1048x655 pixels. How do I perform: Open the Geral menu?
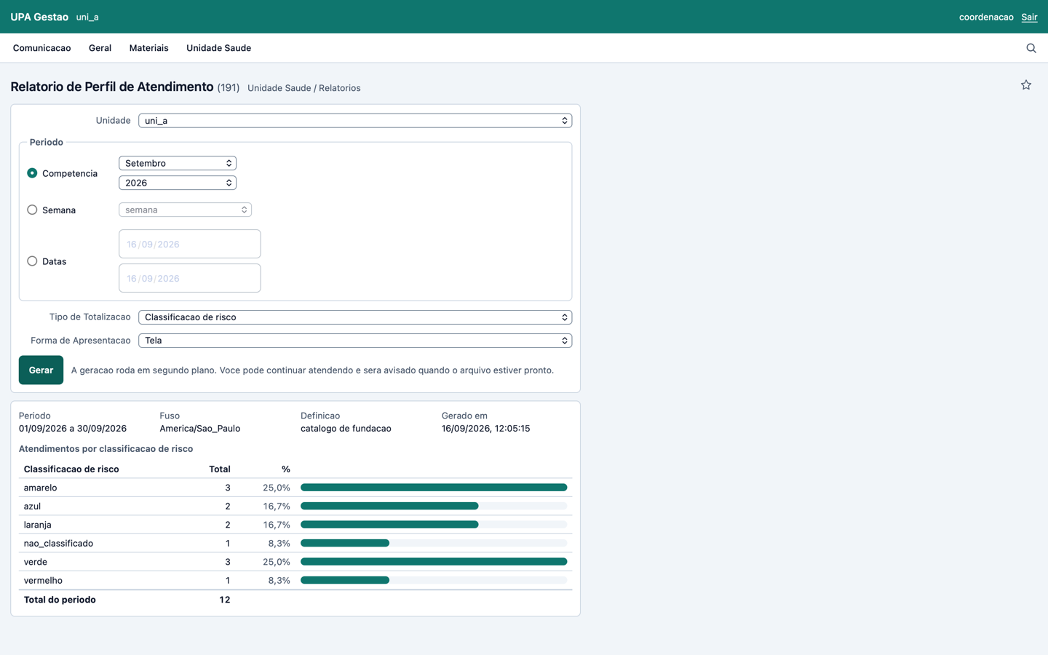[x=100, y=48]
